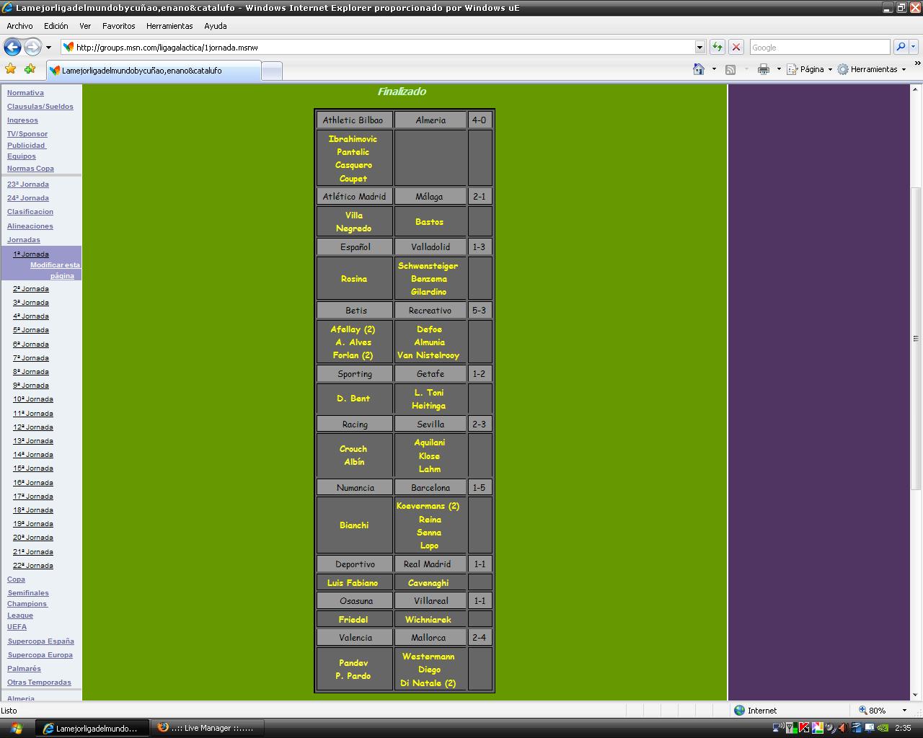
Task: Click the browser Back arrow button
Action: tap(12, 47)
